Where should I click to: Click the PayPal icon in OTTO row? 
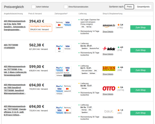point(59,86)
